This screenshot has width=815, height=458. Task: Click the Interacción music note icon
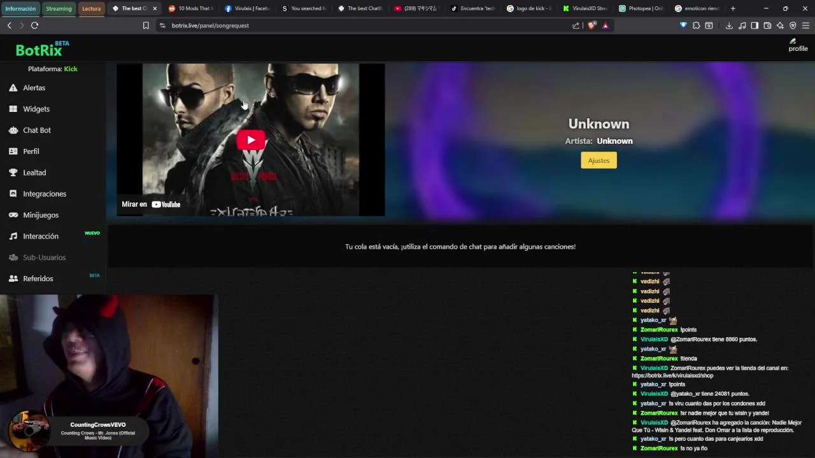(x=13, y=236)
